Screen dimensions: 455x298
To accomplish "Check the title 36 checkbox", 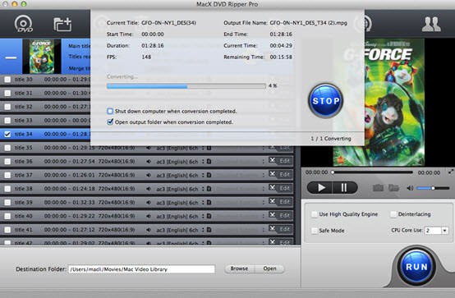I will 7,162.
